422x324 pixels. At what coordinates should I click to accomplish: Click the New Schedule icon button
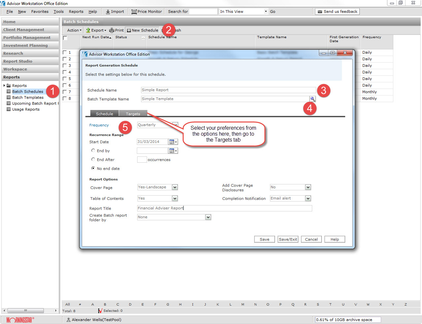click(129, 30)
